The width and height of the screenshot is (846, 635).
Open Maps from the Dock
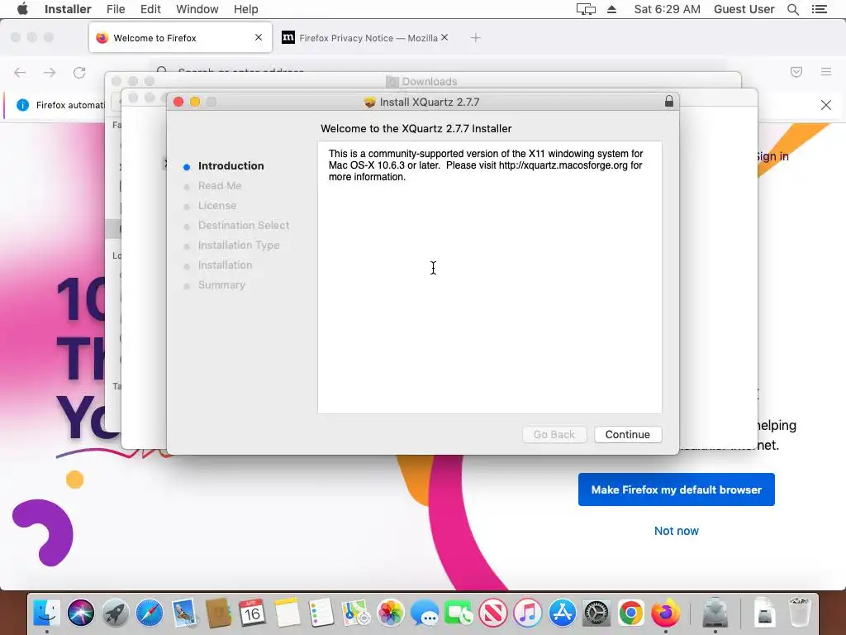click(355, 613)
